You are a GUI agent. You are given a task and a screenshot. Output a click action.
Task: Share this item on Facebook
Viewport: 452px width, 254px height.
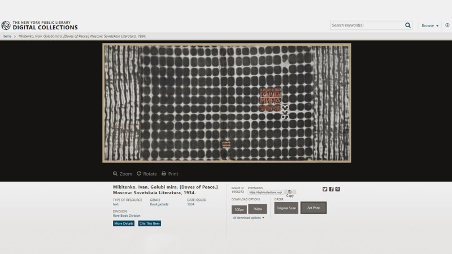[x=331, y=189]
